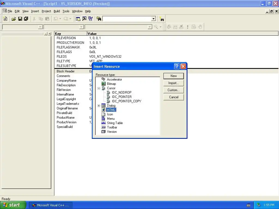
Task: Close the Insert Resource dialog
Action: 183,66
